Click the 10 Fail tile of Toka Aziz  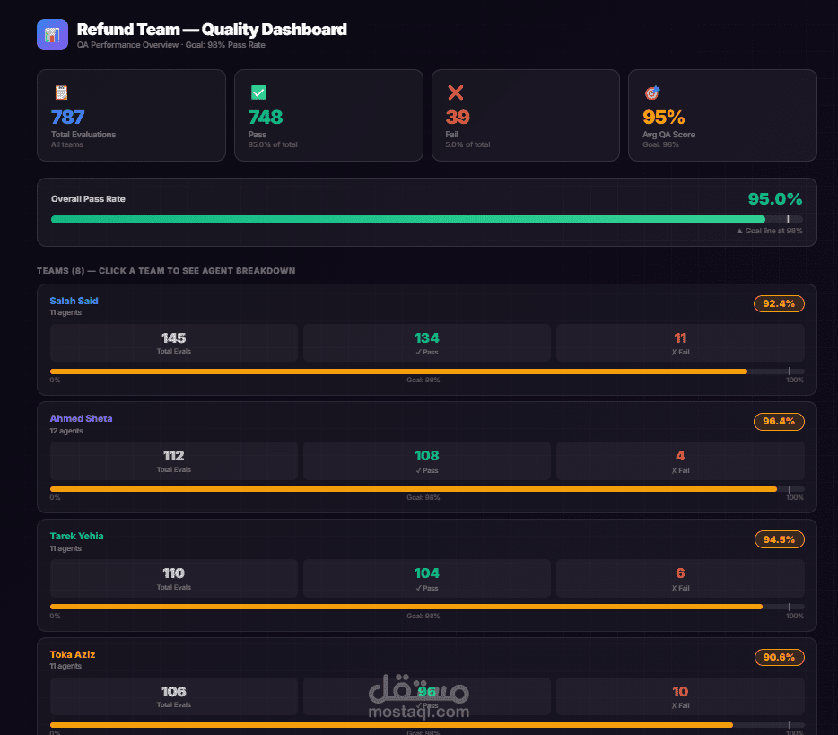[x=680, y=696]
